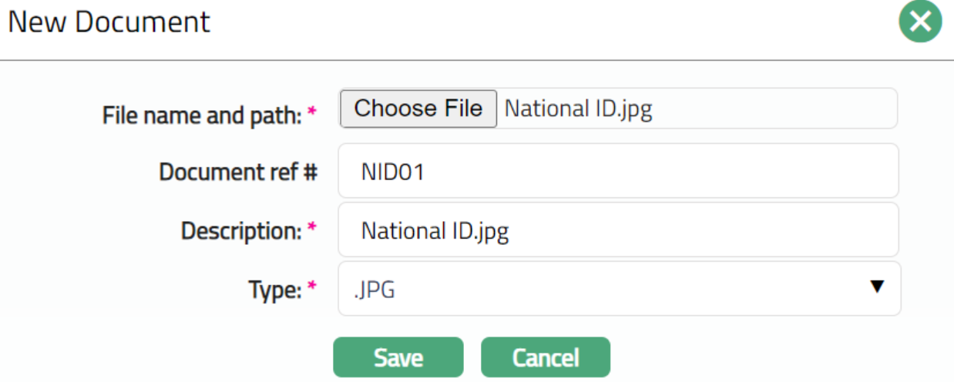Click the "New Document" dialog title
The width and height of the screenshot is (954, 382).
pyautogui.click(x=109, y=22)
